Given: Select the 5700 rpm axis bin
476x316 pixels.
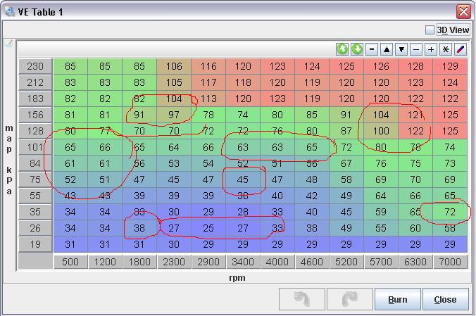Looking at the screenshot, I should pos(381,262).
